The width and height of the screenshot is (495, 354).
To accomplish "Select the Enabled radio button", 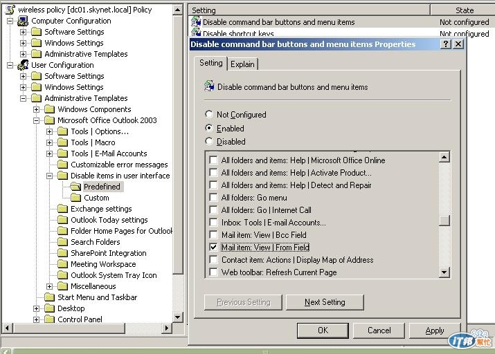I will pos(208,128).
